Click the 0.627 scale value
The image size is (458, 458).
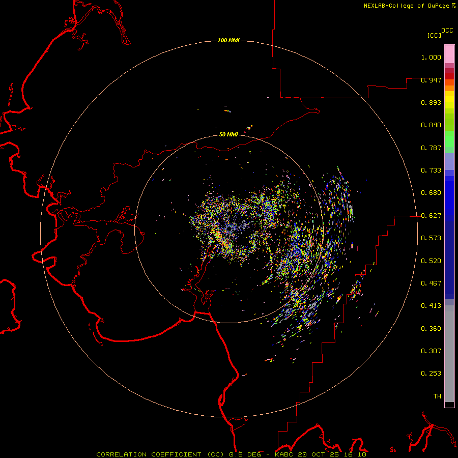[431, 216]
